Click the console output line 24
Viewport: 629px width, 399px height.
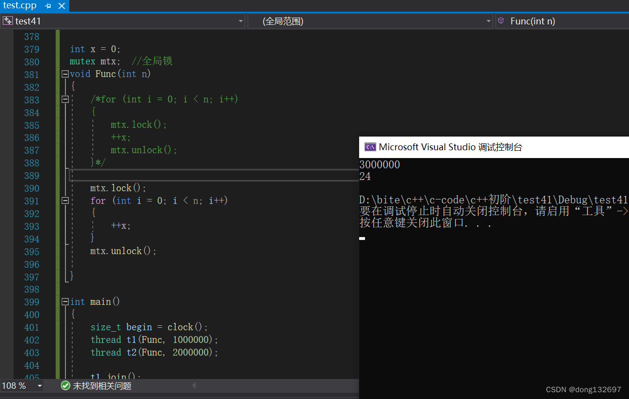pos(365,177)
